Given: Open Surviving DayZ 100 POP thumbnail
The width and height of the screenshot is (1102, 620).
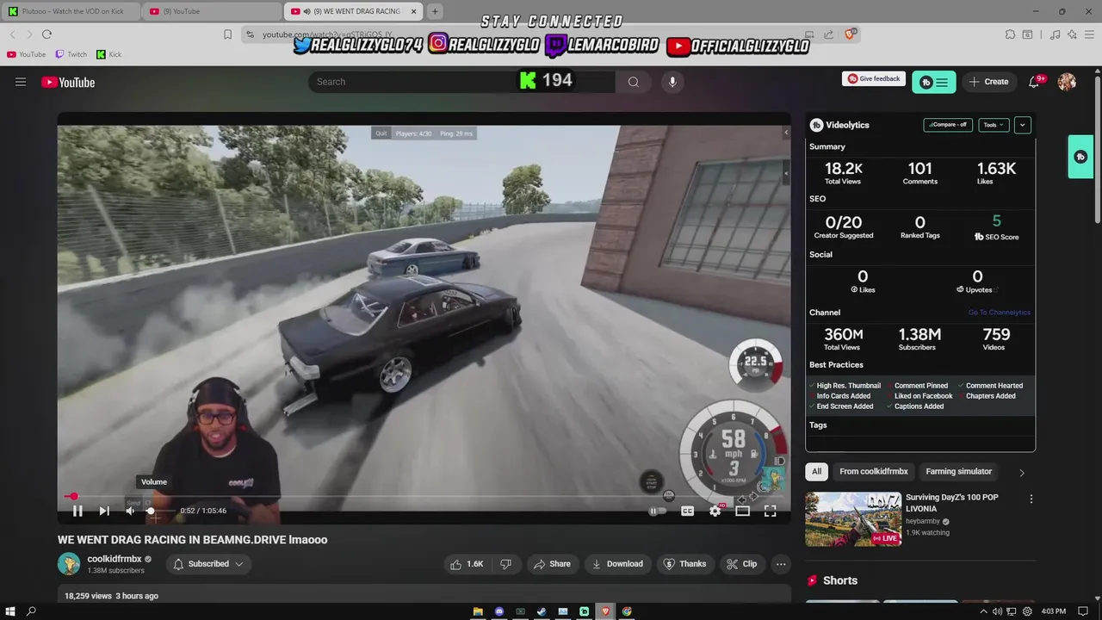Looking at the screenshot, I should coord(853,519).
